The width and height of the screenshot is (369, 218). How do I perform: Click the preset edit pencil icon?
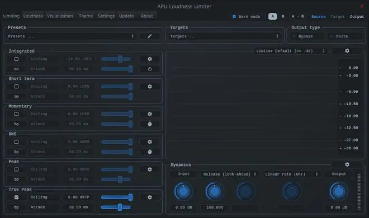point(150,36)
